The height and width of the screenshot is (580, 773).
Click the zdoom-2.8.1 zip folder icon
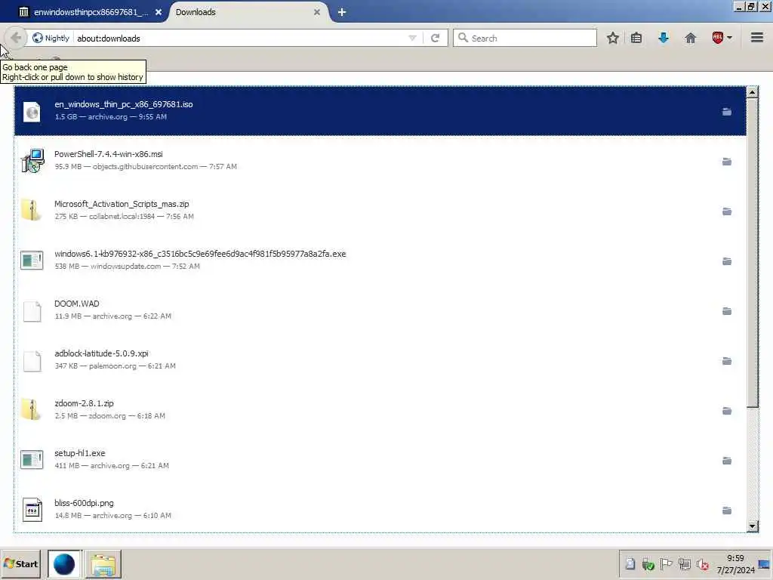tap(31, 409)
